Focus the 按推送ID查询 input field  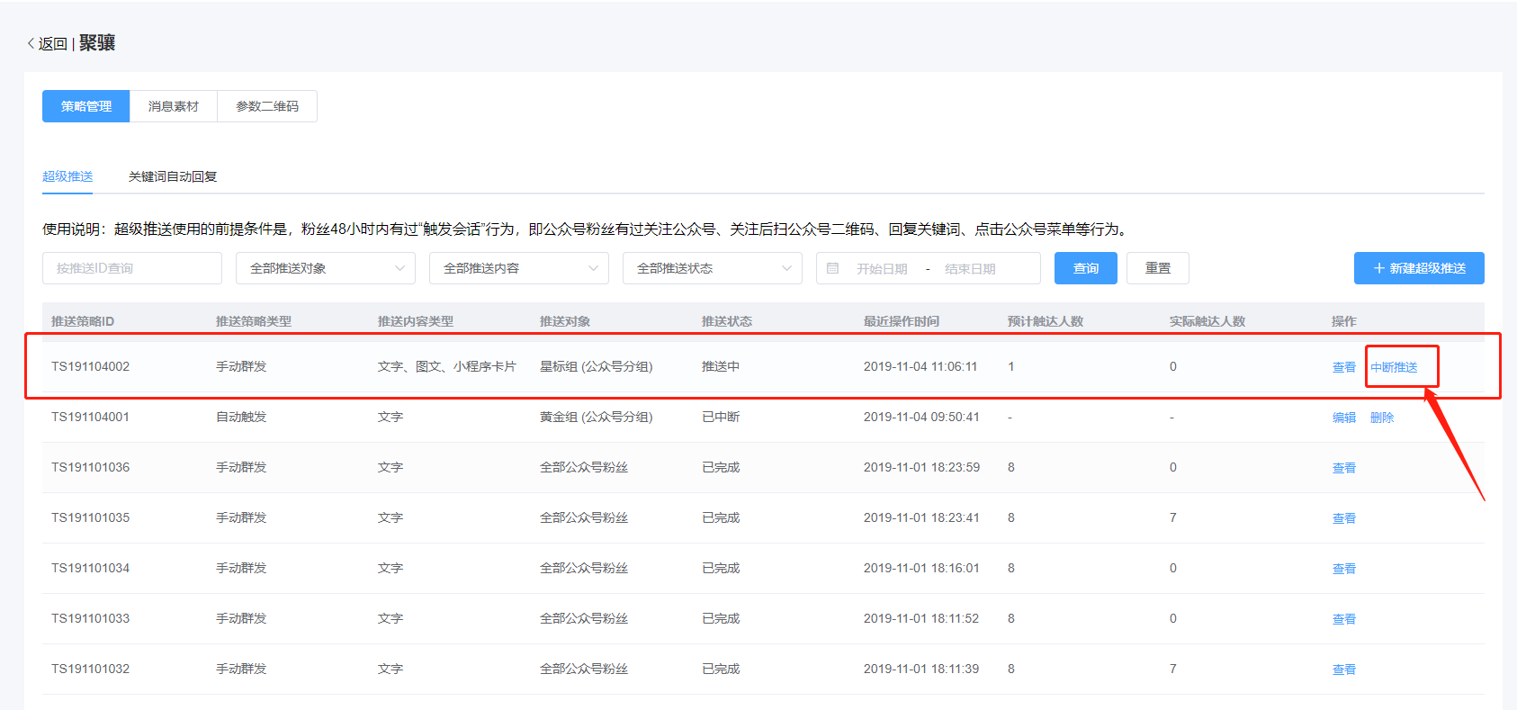[x=132, y=268]
